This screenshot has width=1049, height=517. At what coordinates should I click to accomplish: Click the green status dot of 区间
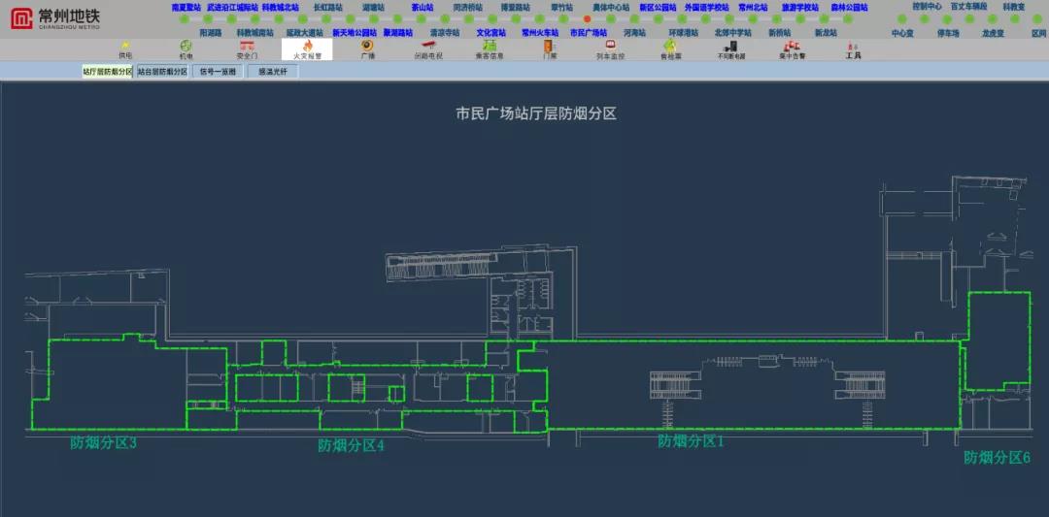pyautogui.click(x=1038, y=19)
